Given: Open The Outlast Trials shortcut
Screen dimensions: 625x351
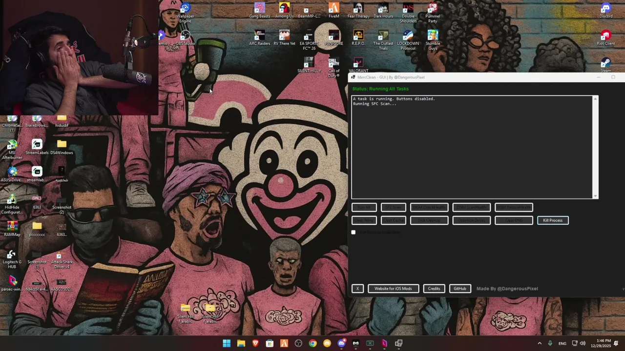Looking at the screenshot, I should pyautogui.click(x=383, y=40).
